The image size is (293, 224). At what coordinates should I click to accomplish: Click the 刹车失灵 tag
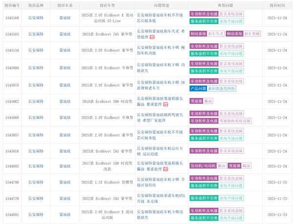tap(216, 34)
